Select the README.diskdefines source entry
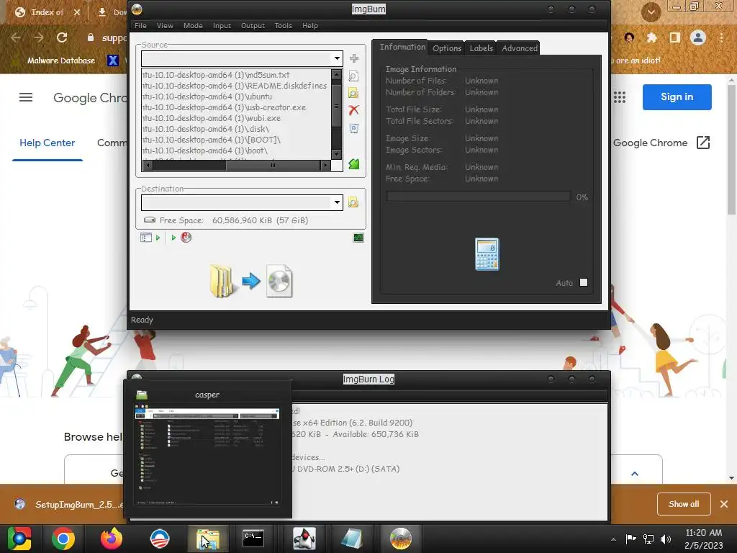This screenshot has height=553, width=737. (236, 86)
